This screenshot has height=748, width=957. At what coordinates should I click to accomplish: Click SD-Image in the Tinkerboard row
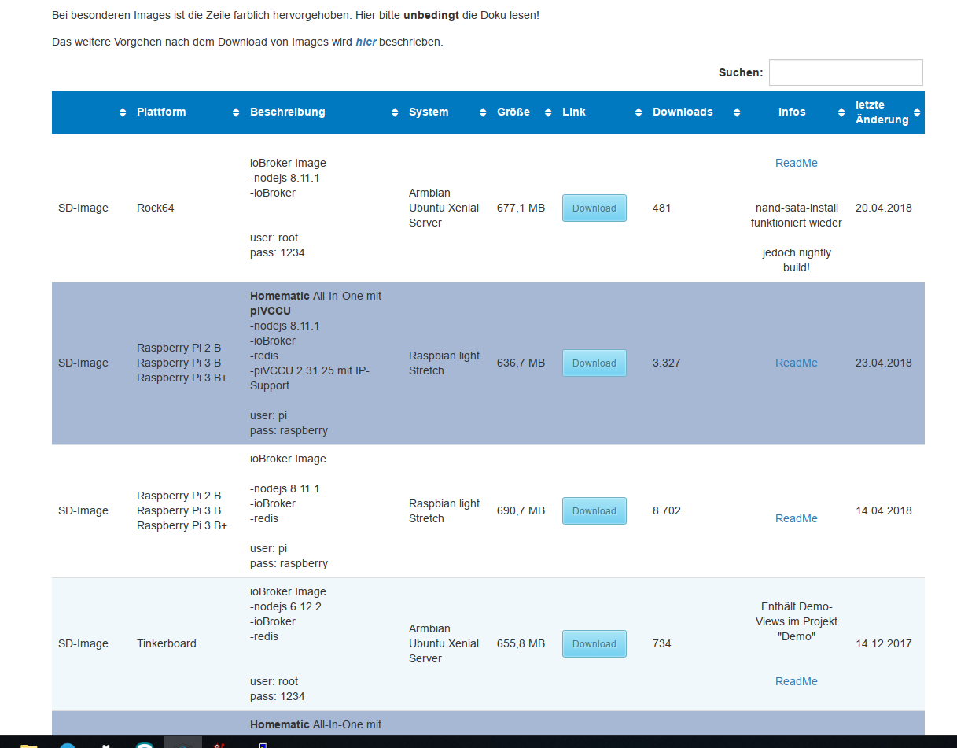pyautogui.click(x=83, y=643)
